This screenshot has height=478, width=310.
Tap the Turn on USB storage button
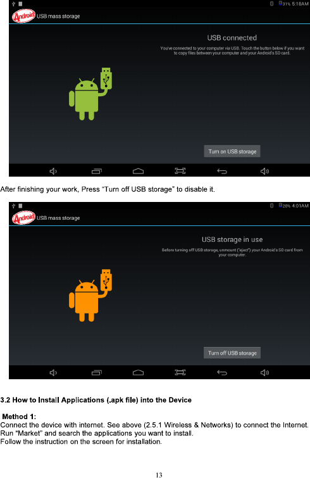(232, 151)
